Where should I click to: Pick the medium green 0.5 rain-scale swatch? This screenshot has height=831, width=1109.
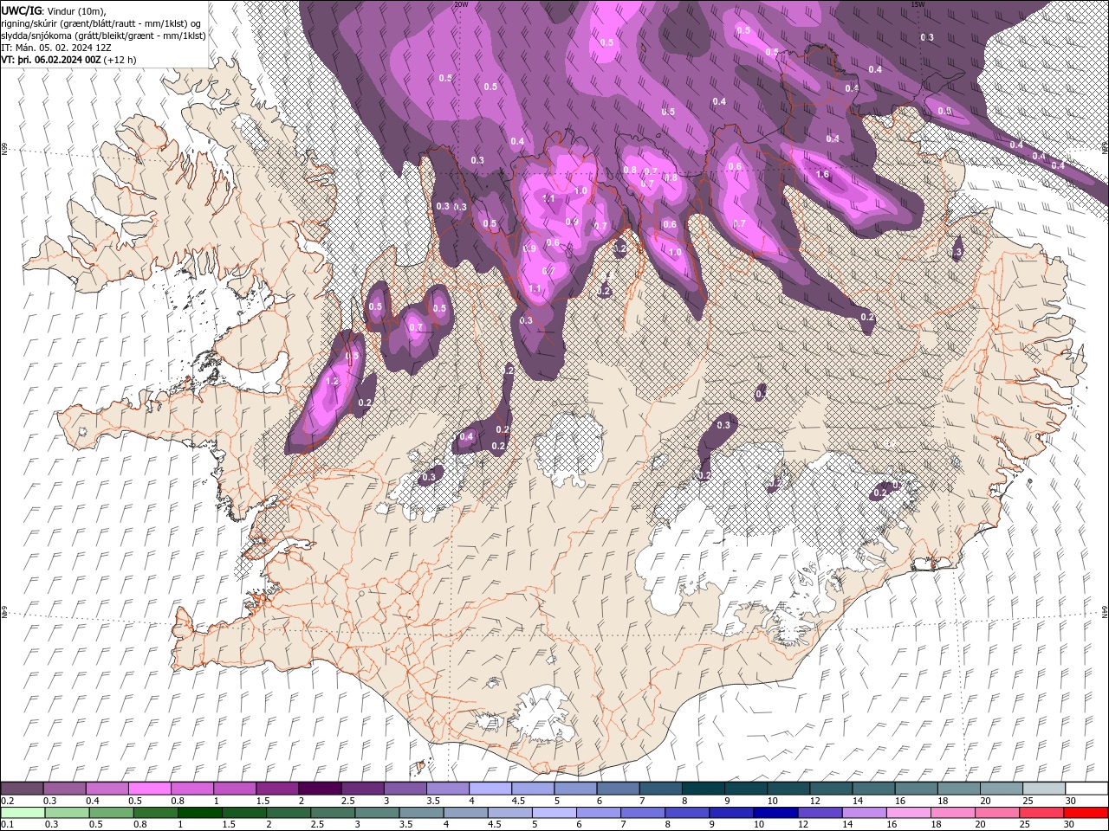112,813
